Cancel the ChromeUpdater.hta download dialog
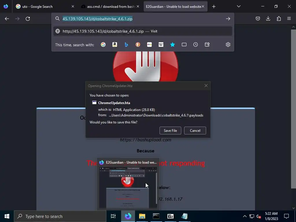 point(195,130)
